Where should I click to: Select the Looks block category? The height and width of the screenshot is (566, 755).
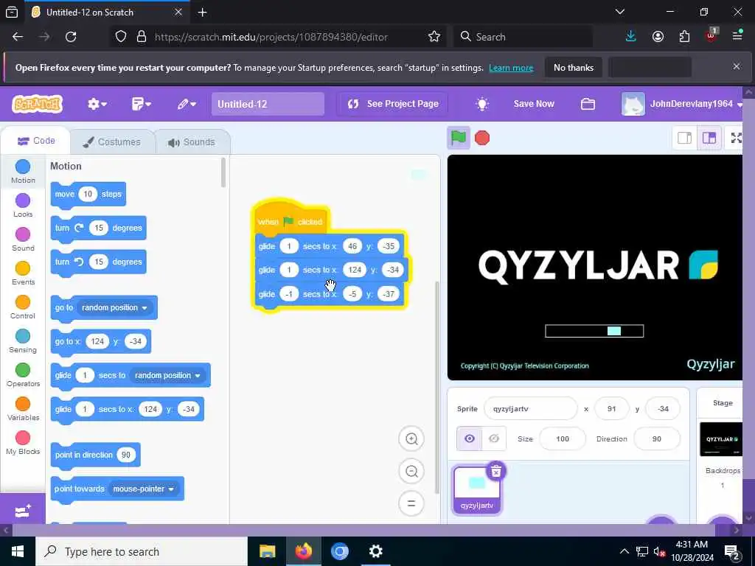[23, 205]
